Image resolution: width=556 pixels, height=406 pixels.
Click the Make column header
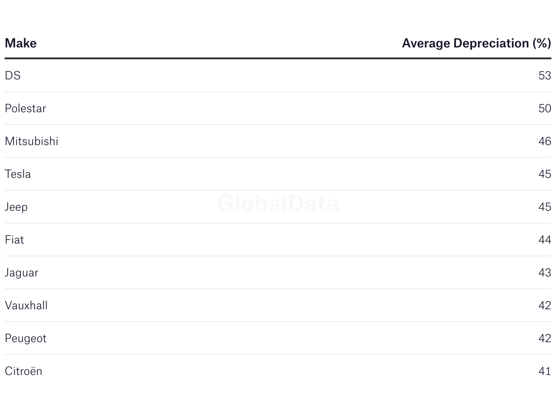21,43
